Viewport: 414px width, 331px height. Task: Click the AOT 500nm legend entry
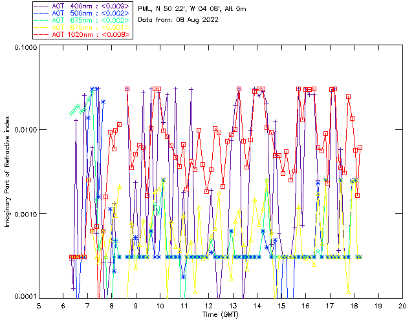82,13
